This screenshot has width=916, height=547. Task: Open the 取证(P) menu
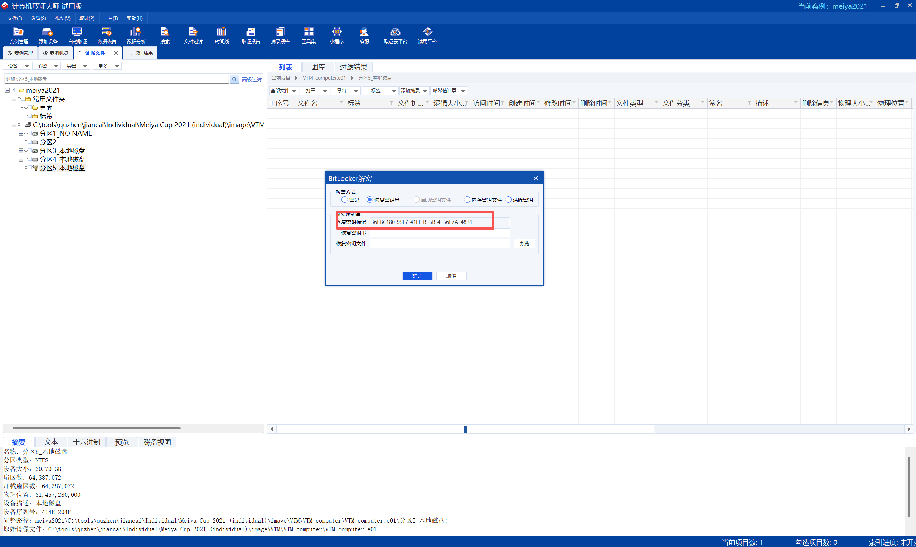coord(87,18)
